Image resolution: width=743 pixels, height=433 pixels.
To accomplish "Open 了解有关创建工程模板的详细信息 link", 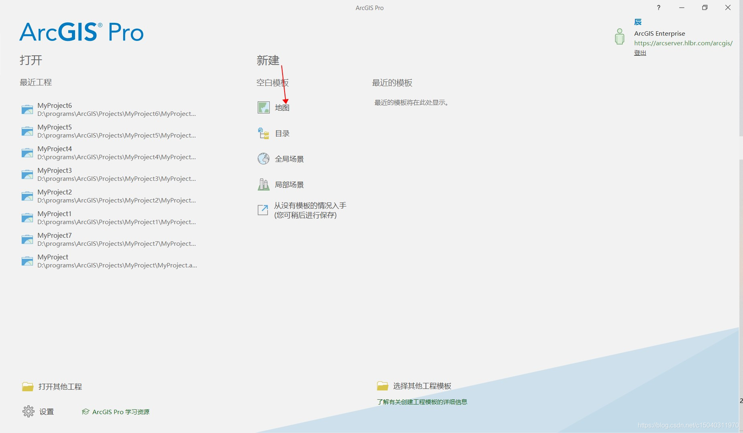I will 422,402.
